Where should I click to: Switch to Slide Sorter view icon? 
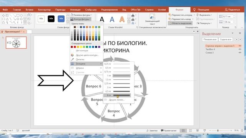point(190,130)
